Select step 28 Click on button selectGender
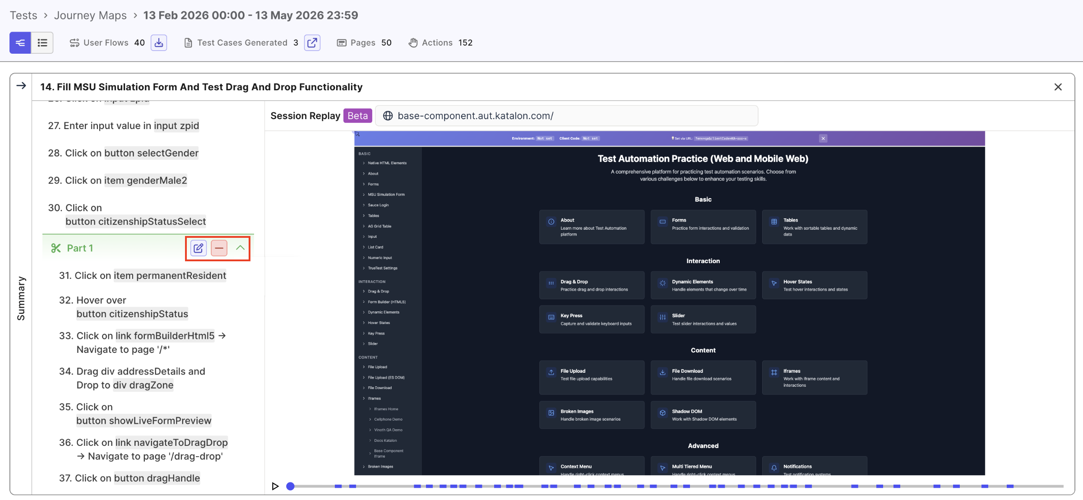Image resolution: width=1083 pixels, height=500 pixels. (123, 153)
